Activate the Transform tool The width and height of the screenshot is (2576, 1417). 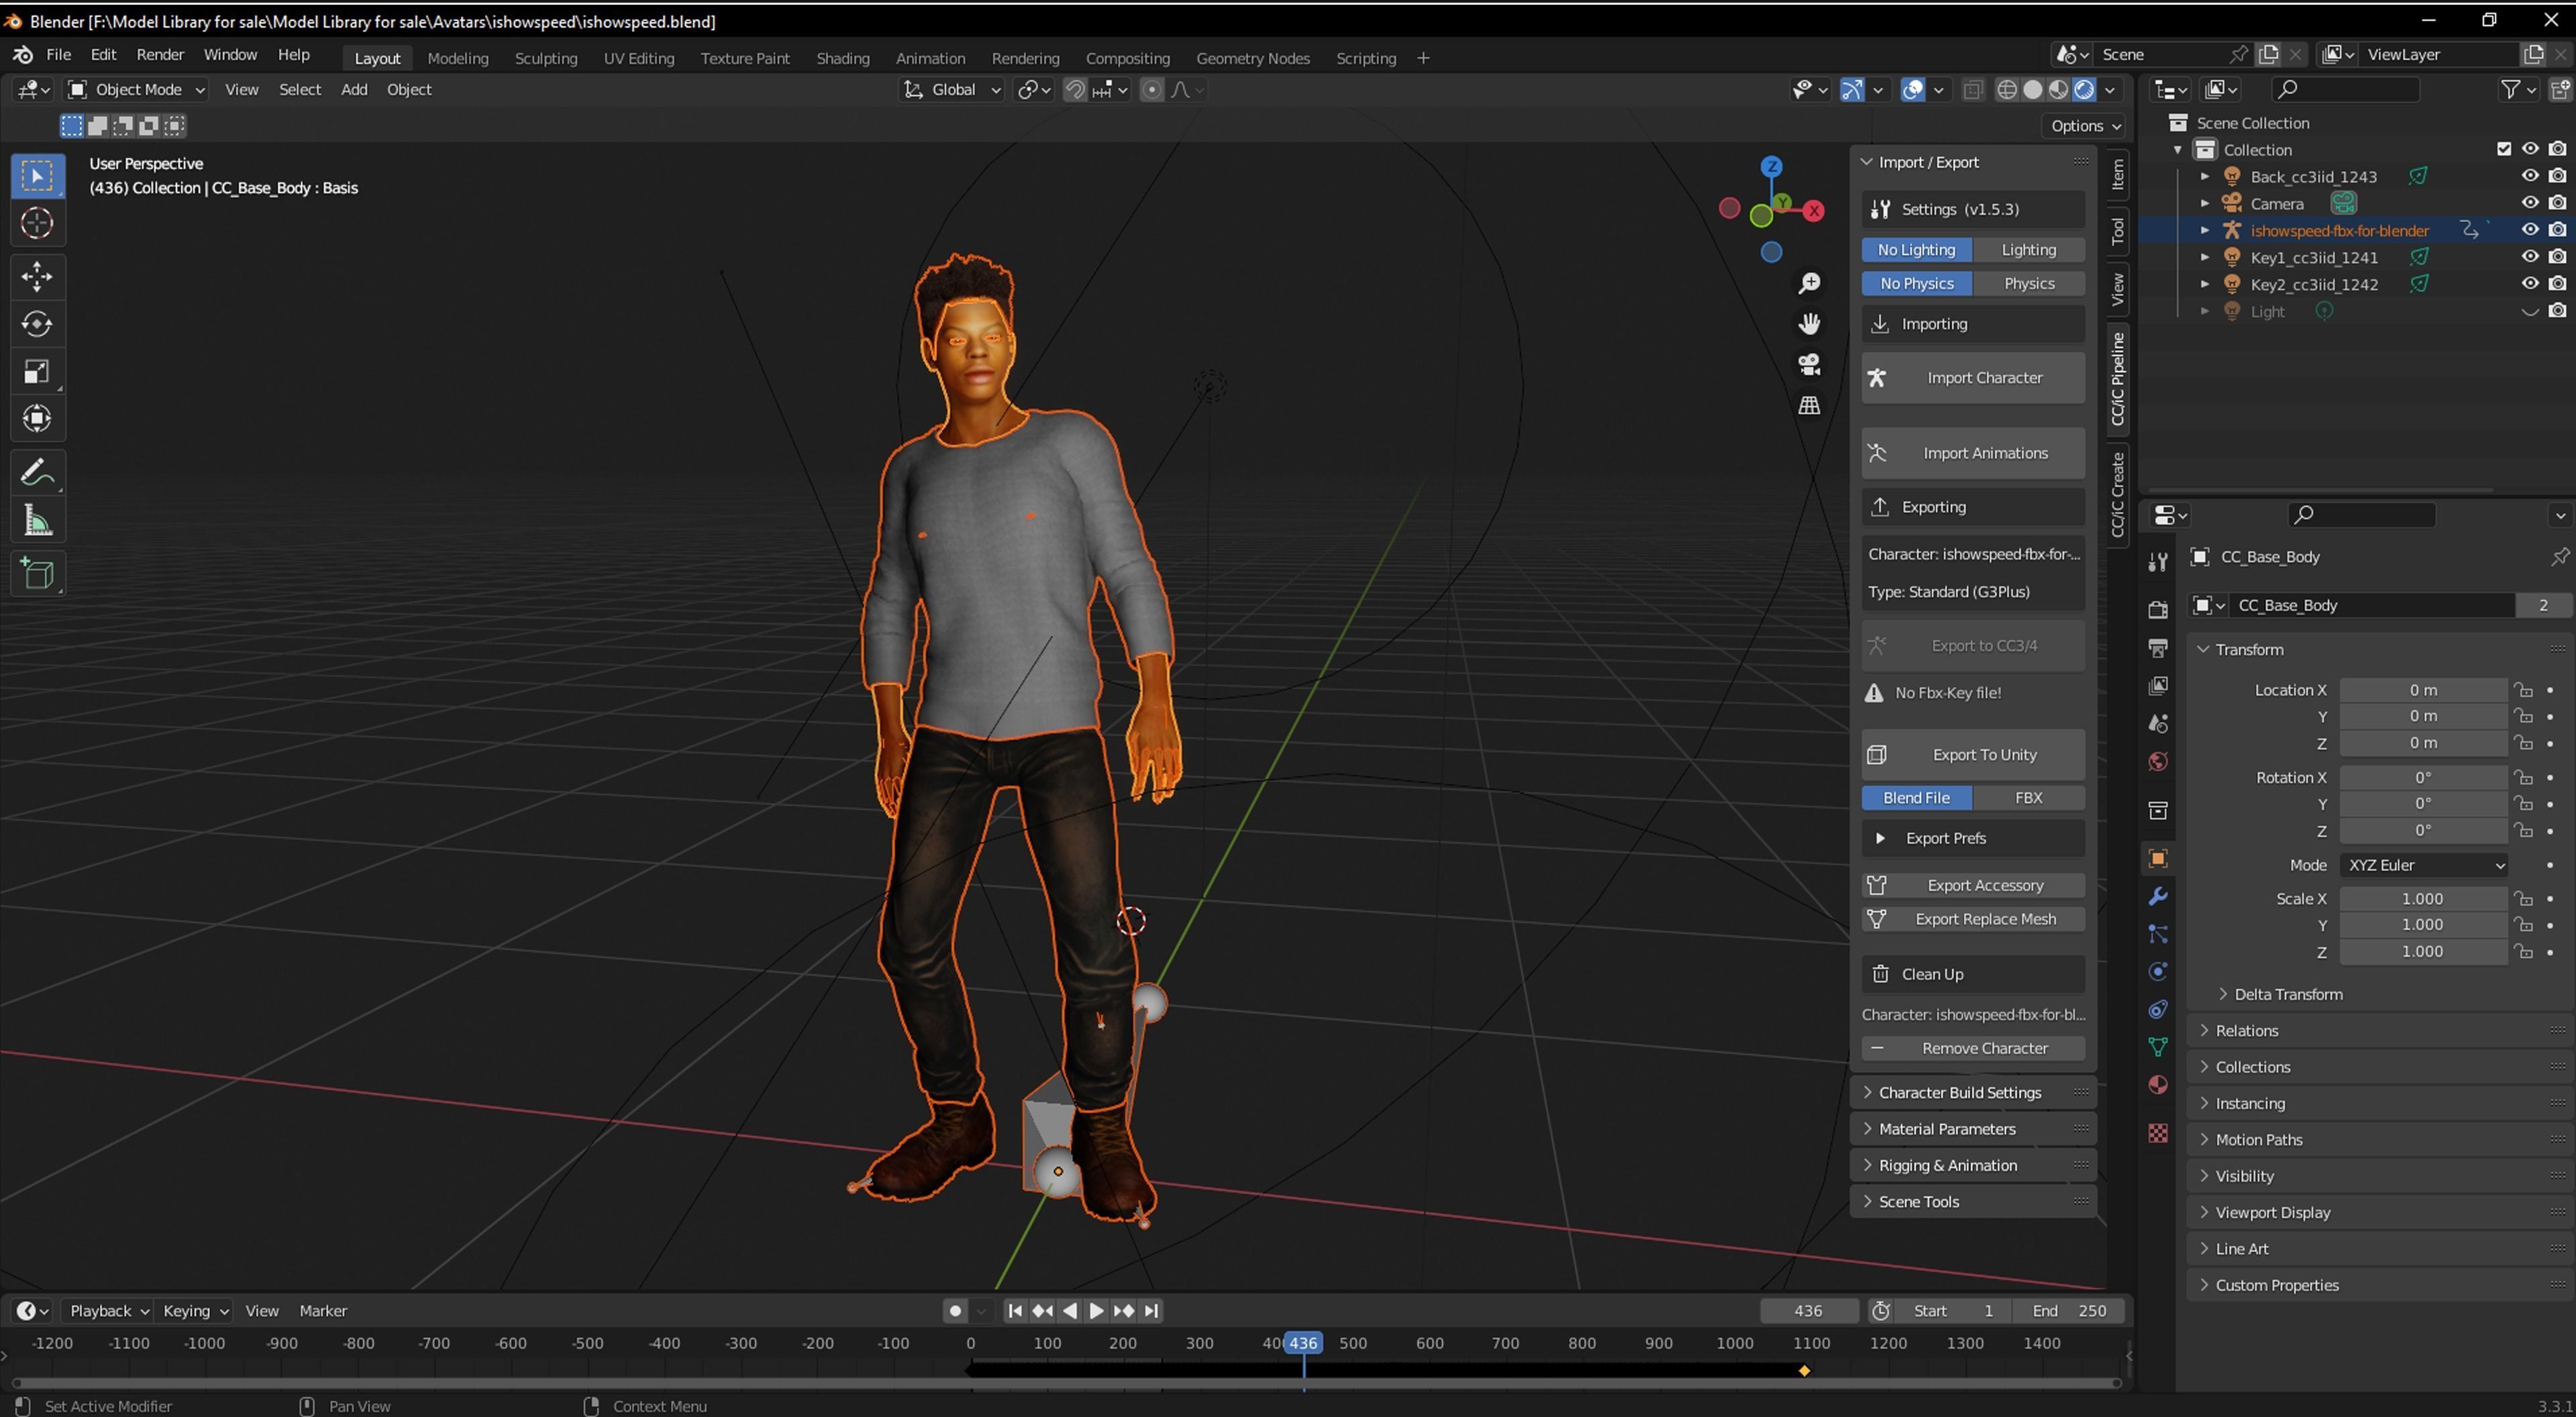point(37,419)
